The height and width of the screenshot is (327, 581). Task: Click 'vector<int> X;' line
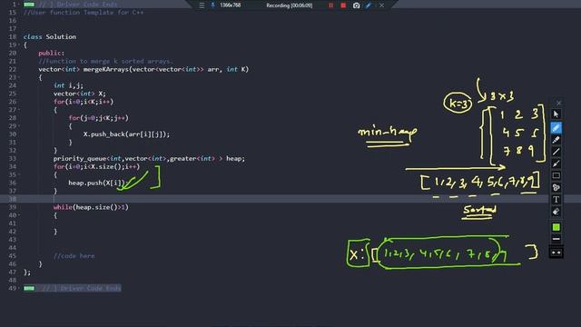(79, 94)
